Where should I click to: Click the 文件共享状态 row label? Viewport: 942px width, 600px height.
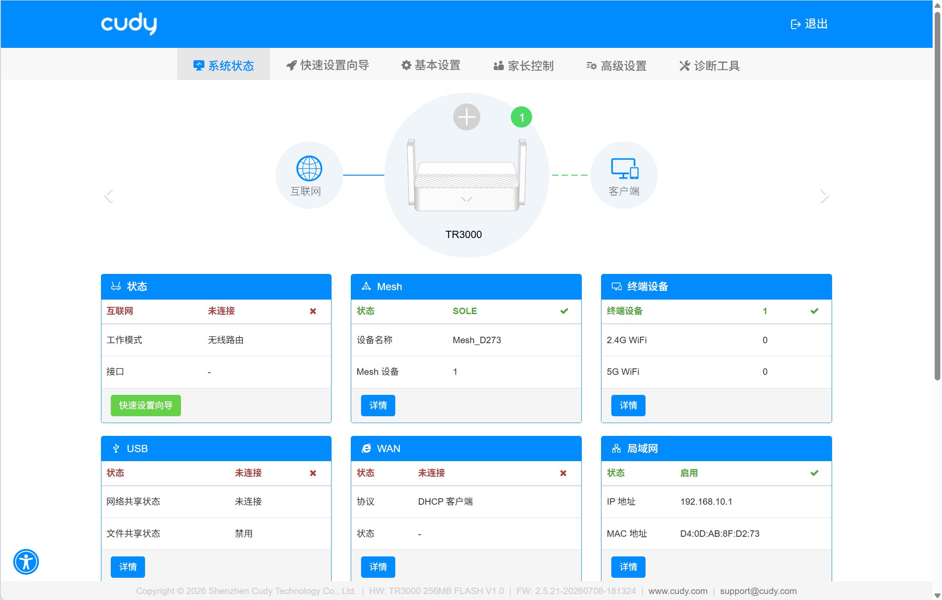[133, 534]
